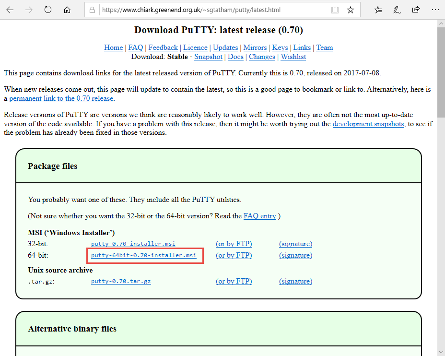This screenshot has width=445, height=356.
Task: Switch to the Snapshot download link
Action: (208, 57)
